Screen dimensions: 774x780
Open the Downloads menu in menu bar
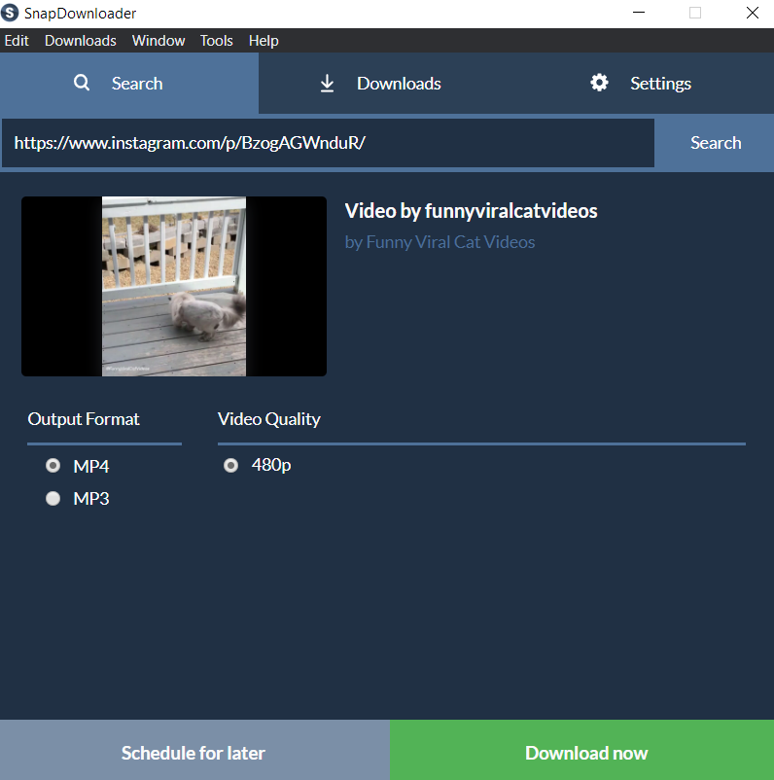click(x=81, y=41)
